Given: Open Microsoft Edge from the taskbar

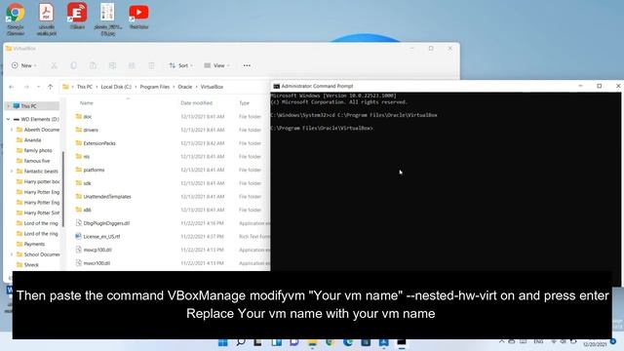Looking at the screenshot, I should click(x=348, y=342).
